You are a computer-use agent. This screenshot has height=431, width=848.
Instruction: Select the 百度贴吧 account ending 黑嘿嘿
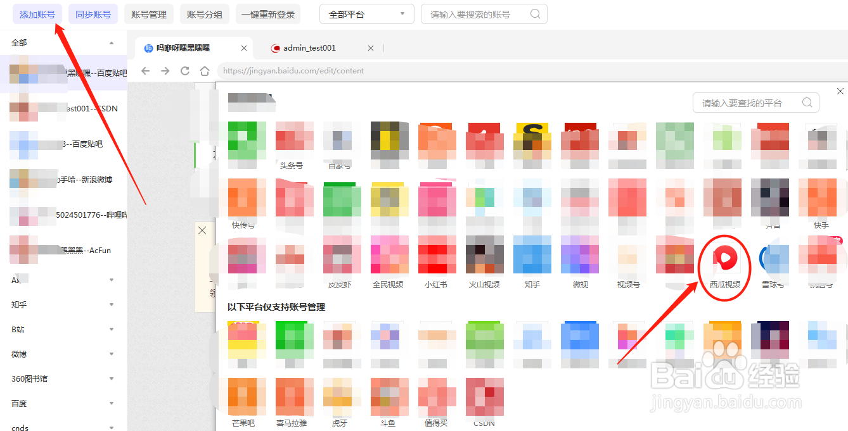(63, 73)
